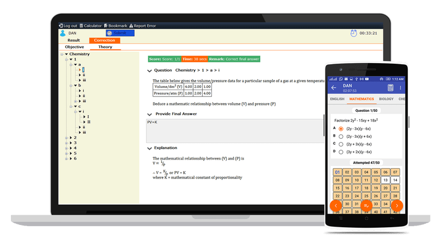Viewport: 441px width, 245px height.
Task: Select MATHEMATICS tab on phone
Action: coord(362,99)
